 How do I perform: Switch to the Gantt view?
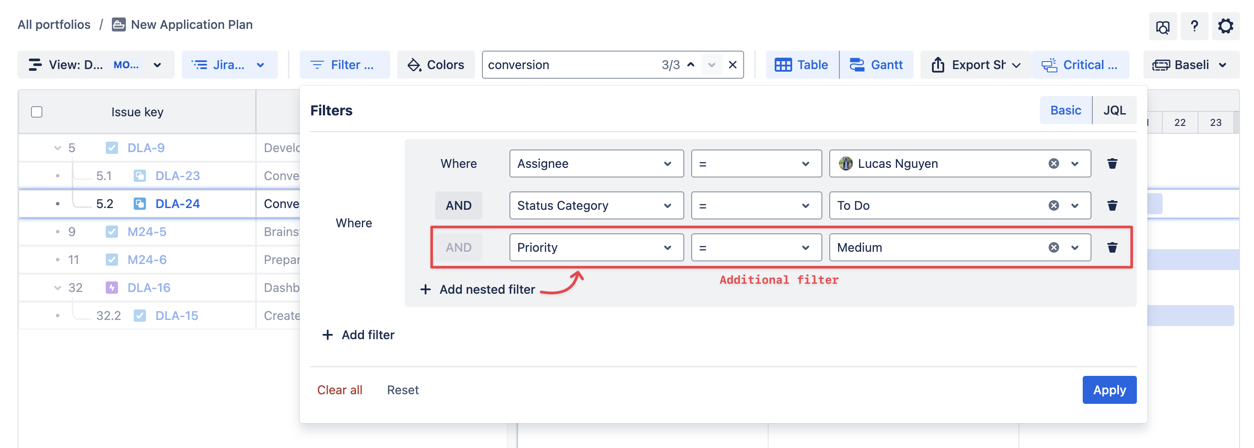pos(876,65)
